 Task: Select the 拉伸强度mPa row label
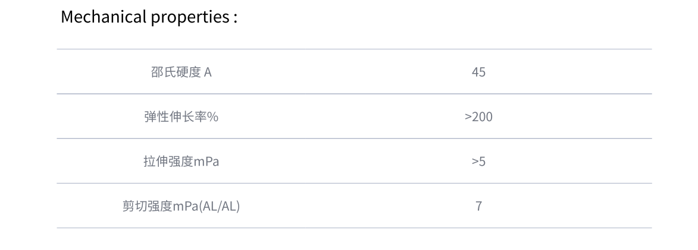pyautogui.click(x=181, y=162)
